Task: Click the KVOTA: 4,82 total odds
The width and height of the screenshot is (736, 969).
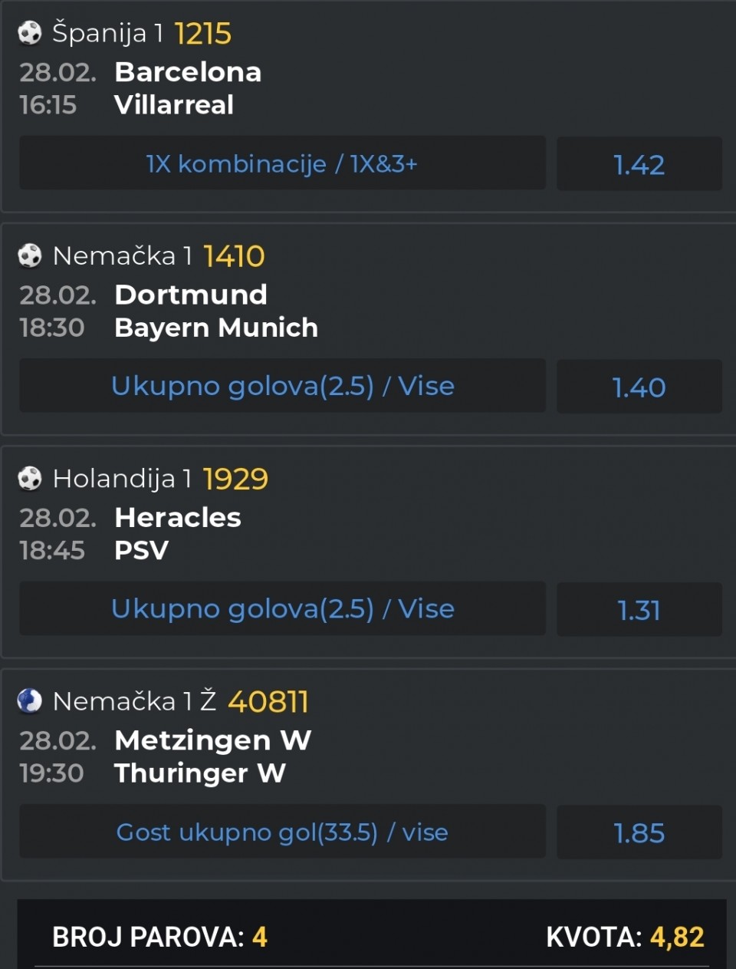Action: pyautogui.click(x=624, y=937)
